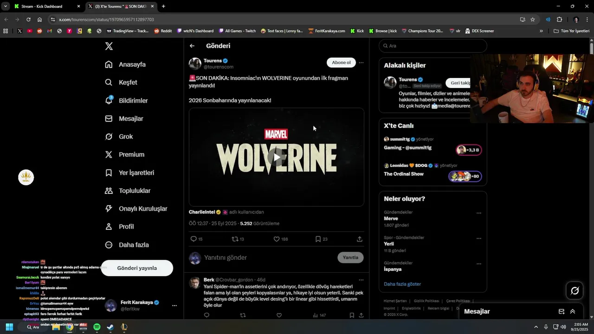Reload the page
The width and height of the screenshot is (594, 334).
point(28,19)
